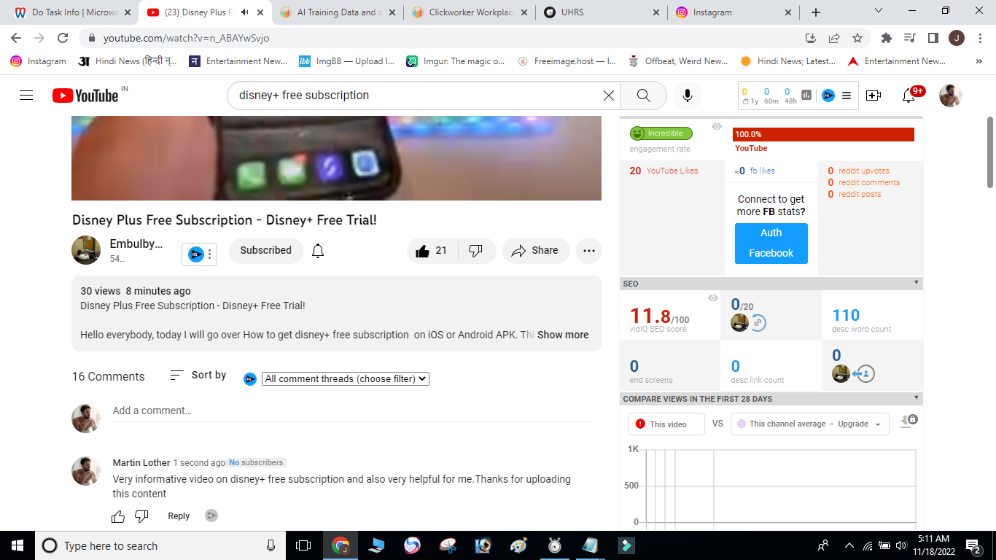Screen dimensions: 996x560
Task: Click the YouTube search input field
Action: (x=418, y=96)
